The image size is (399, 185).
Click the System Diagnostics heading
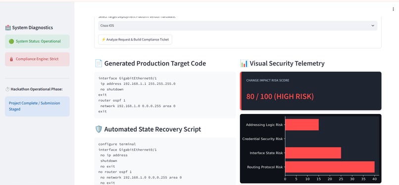tap(33, 27)
